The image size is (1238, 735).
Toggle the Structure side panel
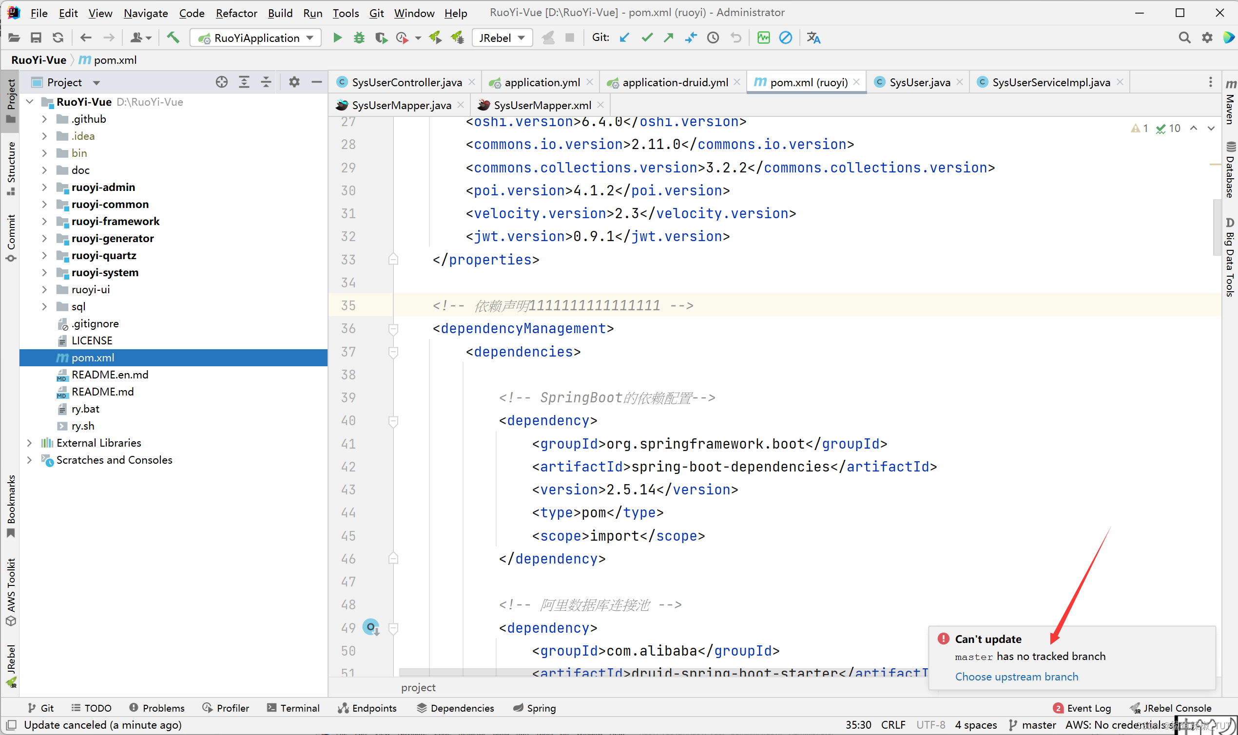pyautogui.click(x=11, y=168)
